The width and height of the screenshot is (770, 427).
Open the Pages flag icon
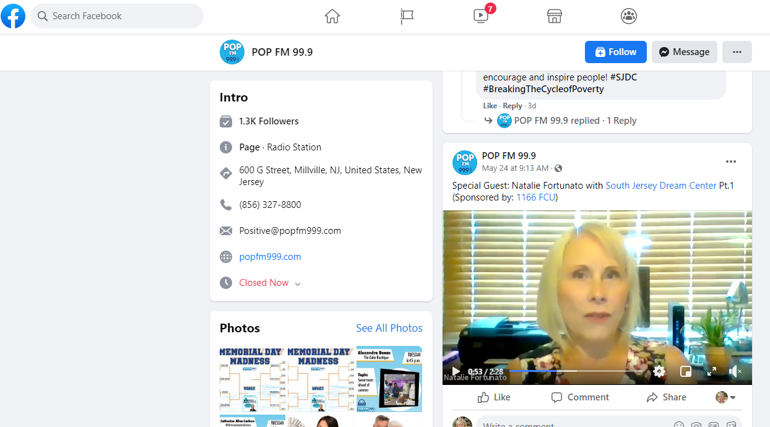(x=407, y=16)
